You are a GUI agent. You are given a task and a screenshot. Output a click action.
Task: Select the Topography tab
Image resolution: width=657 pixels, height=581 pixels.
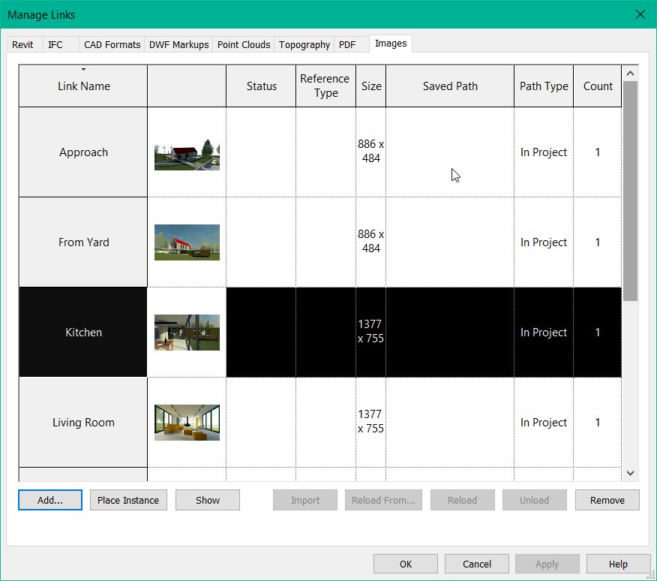click(304, 44)
